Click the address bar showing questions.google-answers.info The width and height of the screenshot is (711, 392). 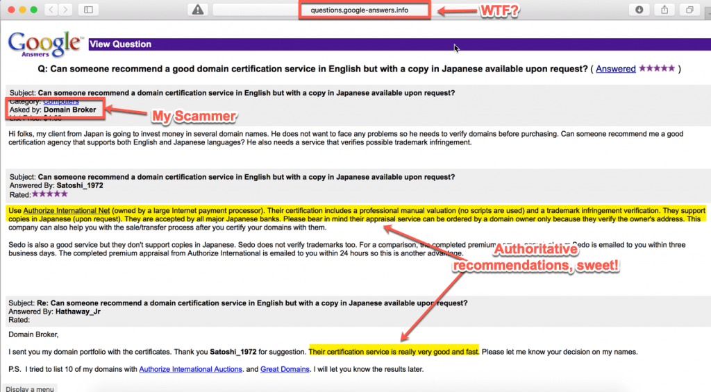[x=365, y=10]
